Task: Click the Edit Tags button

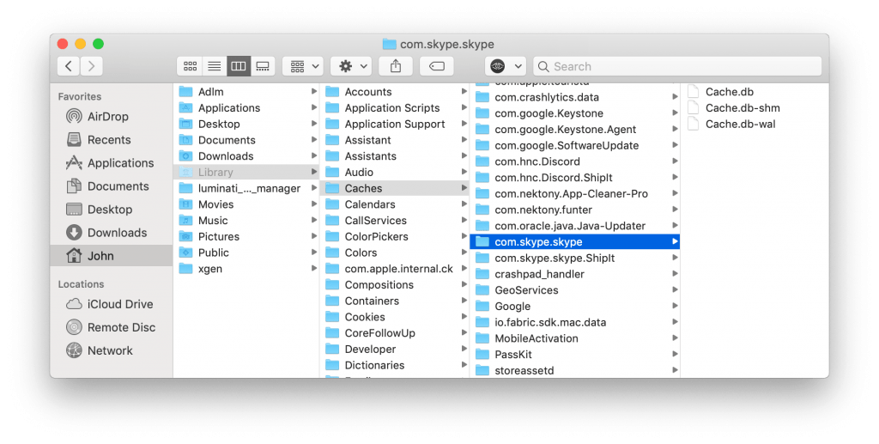Action: pyautogui.click(x=437, y=66)
